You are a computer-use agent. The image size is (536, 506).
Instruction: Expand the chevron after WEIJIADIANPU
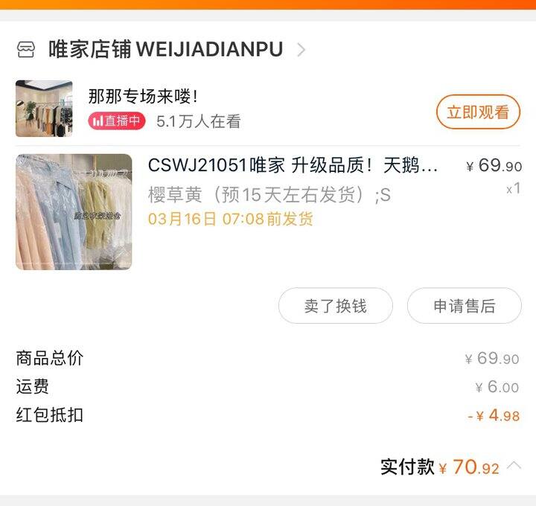301,50
